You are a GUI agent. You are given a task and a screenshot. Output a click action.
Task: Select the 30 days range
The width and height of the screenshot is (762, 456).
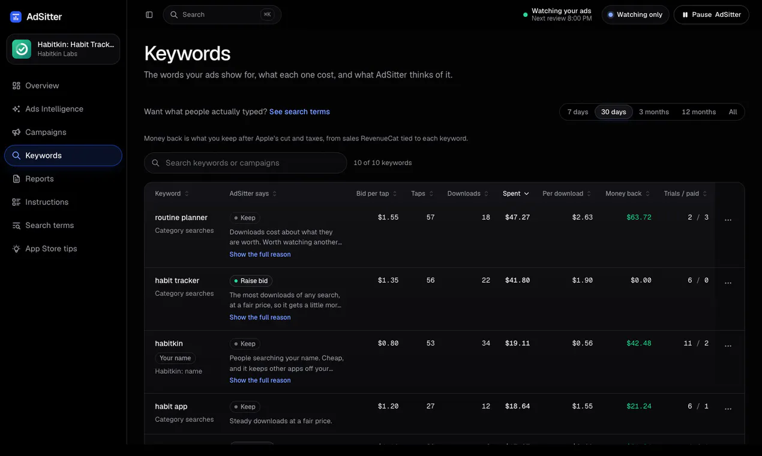[613, 112]
